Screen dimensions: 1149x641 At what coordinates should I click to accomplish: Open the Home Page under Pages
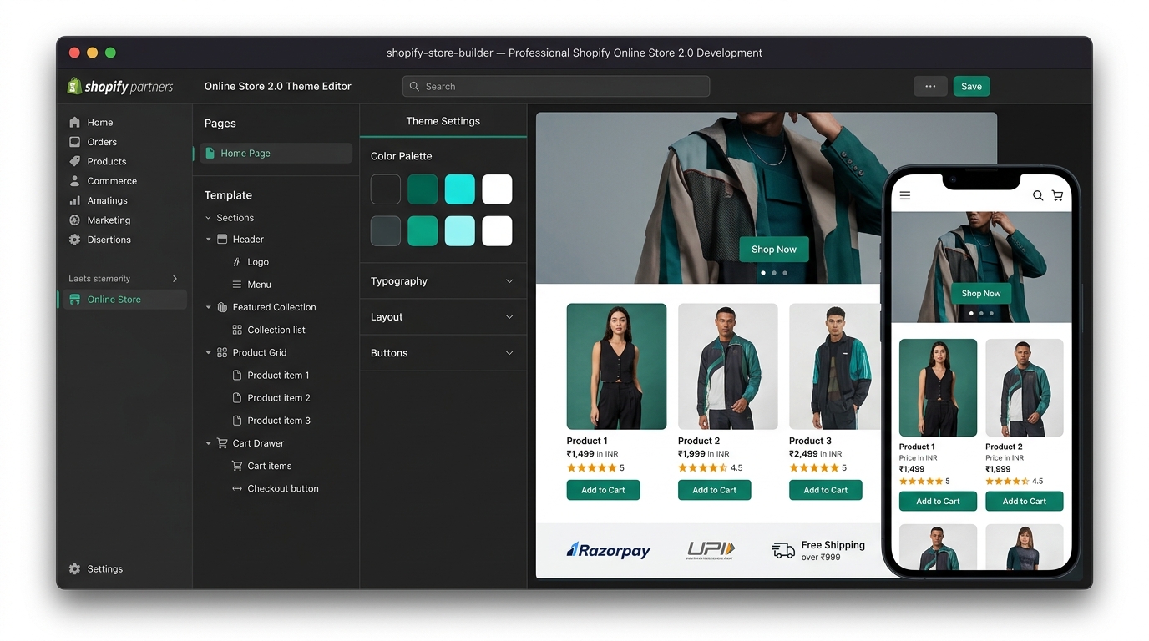(x=276, y=154)
